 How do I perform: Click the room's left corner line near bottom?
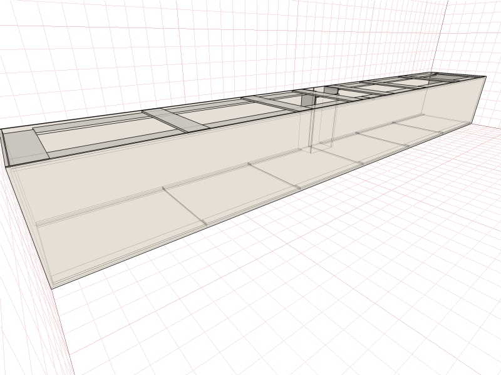coord(61,331)
